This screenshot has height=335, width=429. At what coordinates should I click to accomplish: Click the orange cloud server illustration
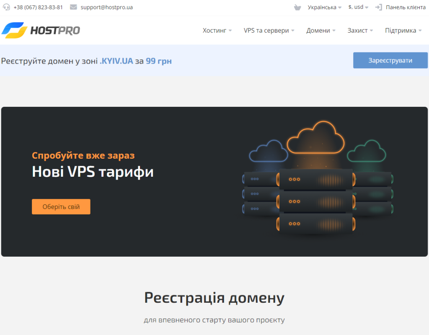(x=316, y=180)
